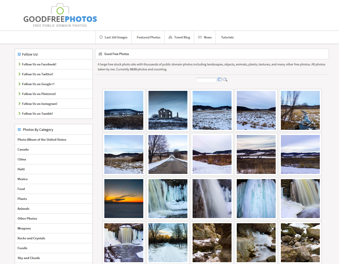Open Follow Us on Instagram link
The height and width of the screenshot is (264, 339).
pyautogui.click(x=40, y=104)
